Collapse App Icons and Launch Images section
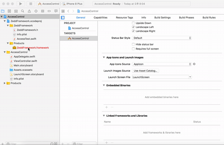 tap(104, 57)
